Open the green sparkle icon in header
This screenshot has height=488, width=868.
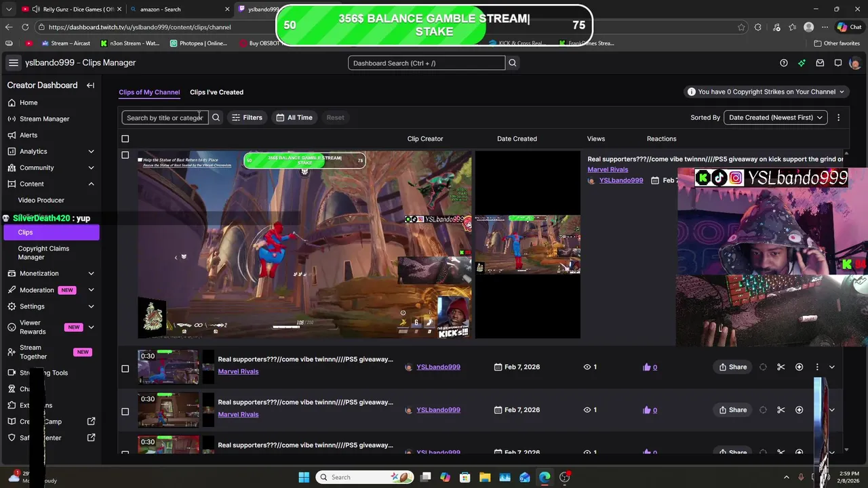pos(802,63)
